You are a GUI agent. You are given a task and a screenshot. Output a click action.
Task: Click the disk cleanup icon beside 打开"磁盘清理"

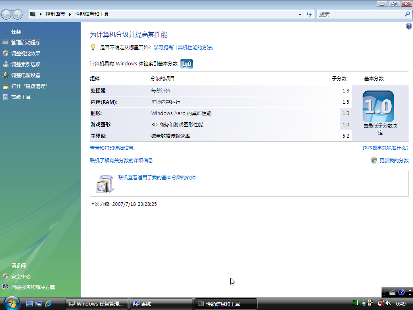[x=6, y=86]
